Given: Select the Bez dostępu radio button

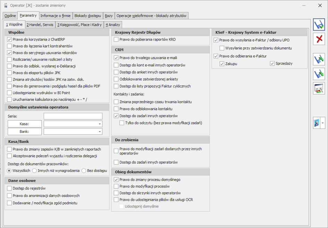Looking at the screenshot, I should pyautogui.click(x=84, y=170).
